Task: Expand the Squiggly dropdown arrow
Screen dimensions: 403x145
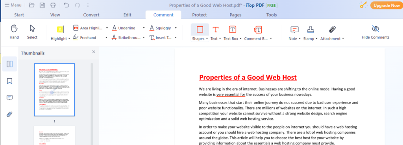Action: pos(176,28)
